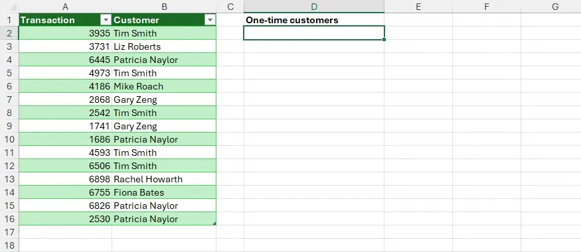Select row 18 header
The height and width of the screenshot is (252, 581).
pos(9,245)
